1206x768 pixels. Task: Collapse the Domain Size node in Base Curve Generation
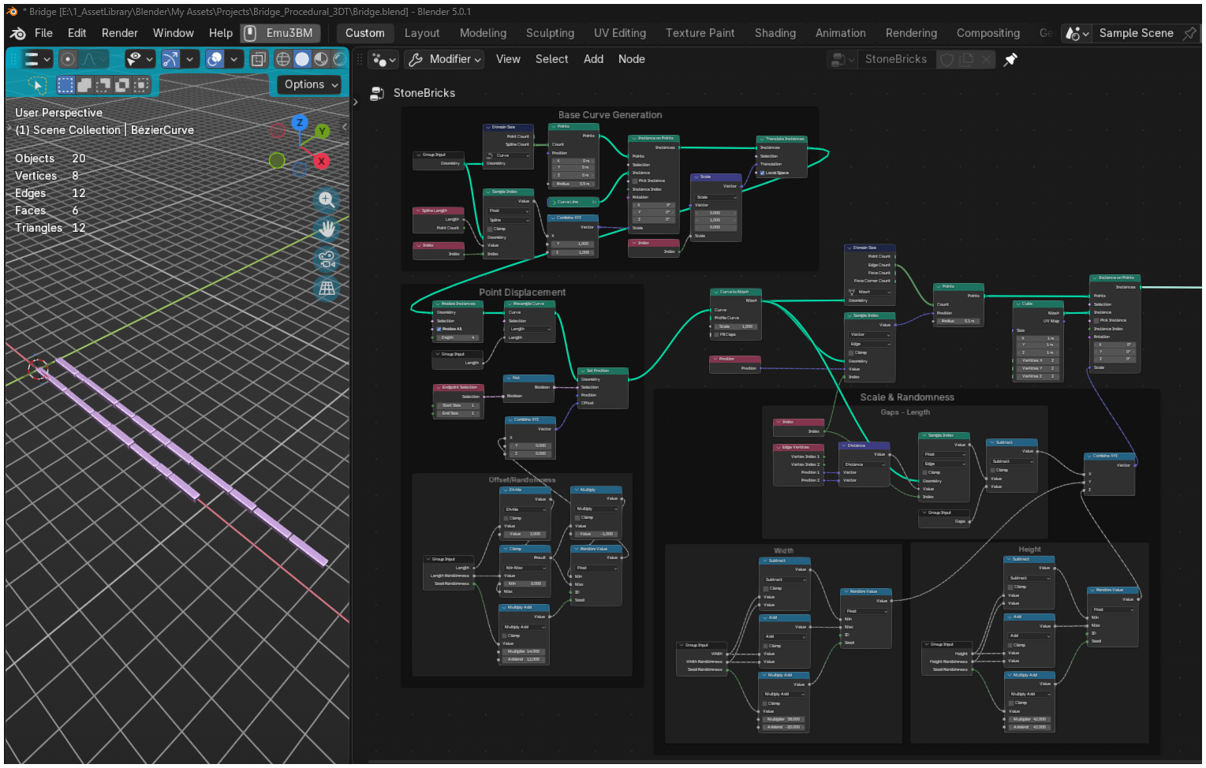pyautogui.click(x=488, y=127)
